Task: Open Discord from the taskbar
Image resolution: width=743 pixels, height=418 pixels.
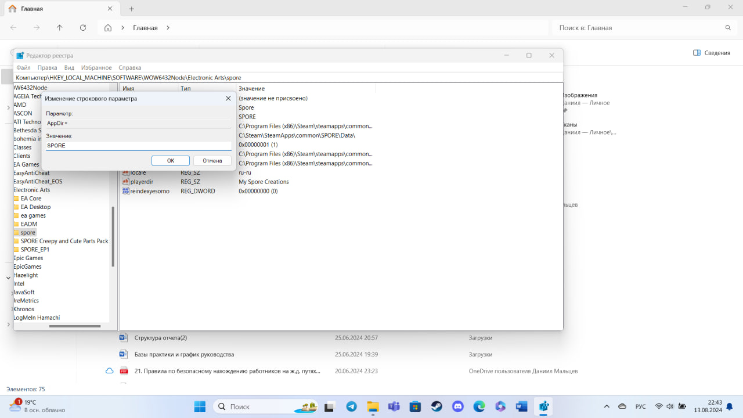Action: (x=457, y=406)
